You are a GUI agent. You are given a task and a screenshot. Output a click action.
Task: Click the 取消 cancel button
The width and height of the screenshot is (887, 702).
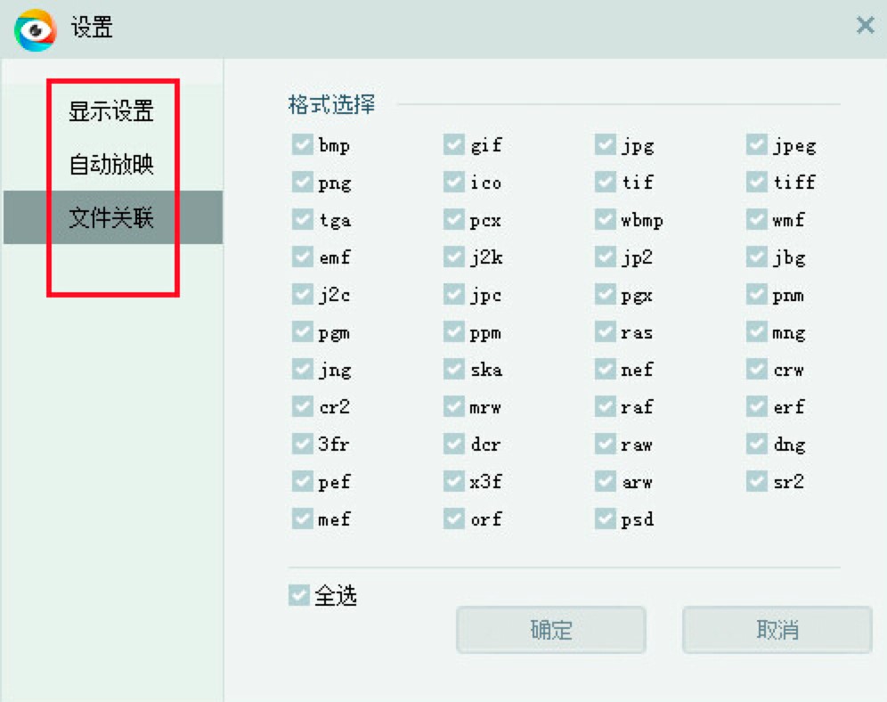tap(776, 629)
